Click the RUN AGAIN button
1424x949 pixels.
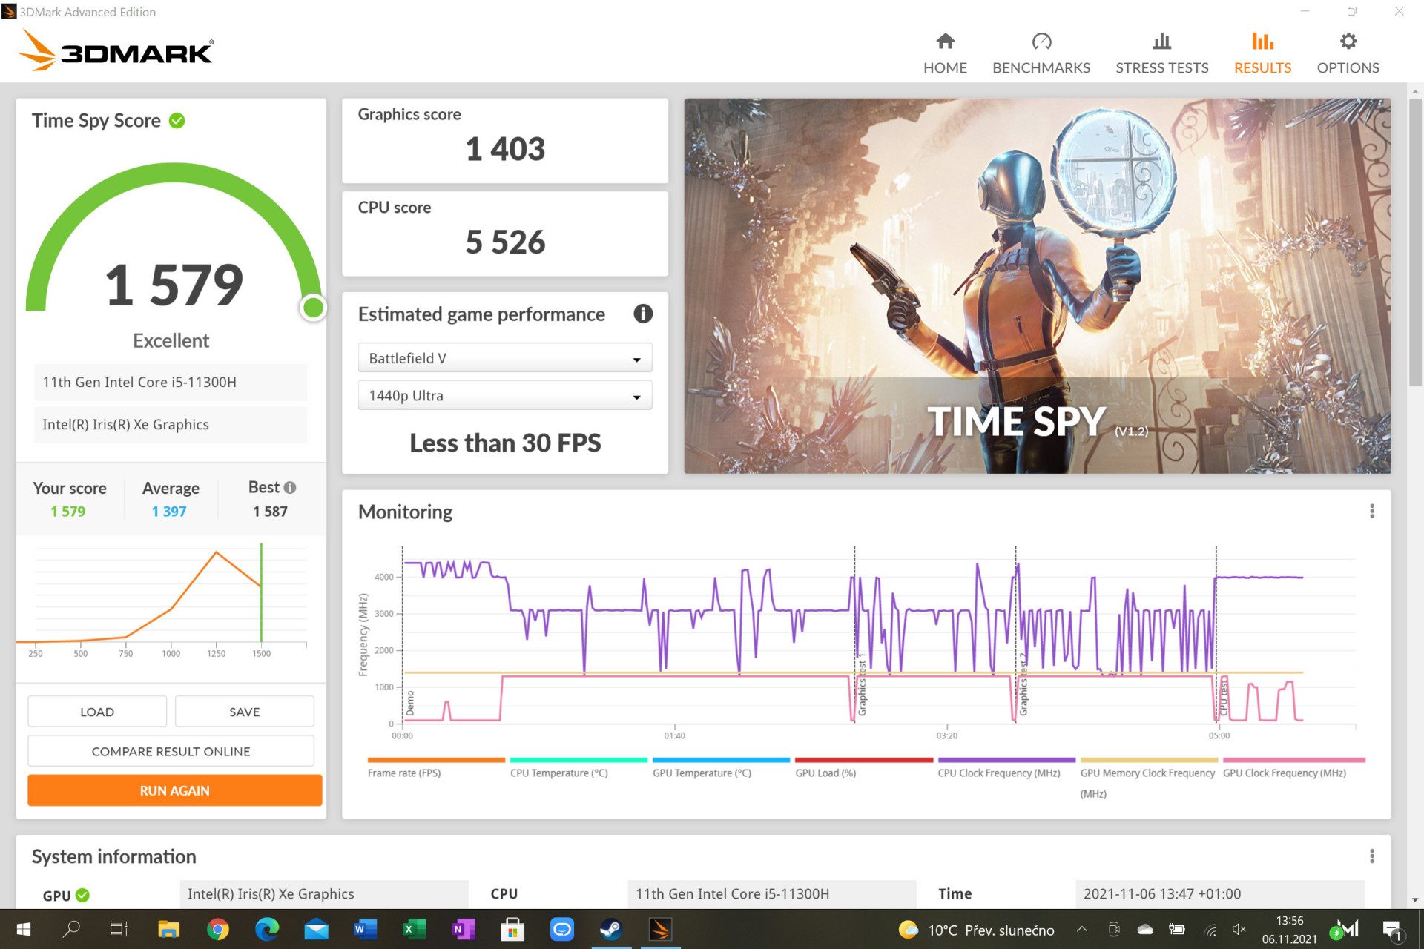point(175,790)
